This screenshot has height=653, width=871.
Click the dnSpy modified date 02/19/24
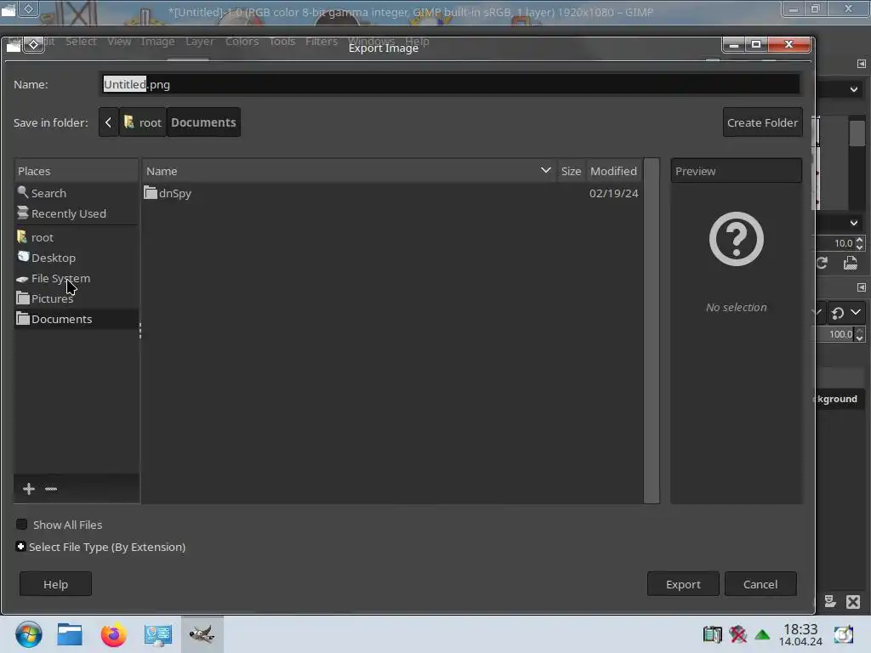click(x=614, y=193)
